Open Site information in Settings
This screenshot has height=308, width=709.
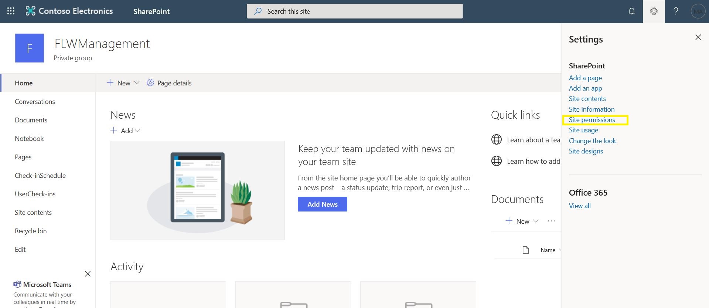coord(592,109)
